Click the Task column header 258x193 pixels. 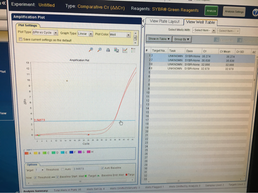pos(176,51)
